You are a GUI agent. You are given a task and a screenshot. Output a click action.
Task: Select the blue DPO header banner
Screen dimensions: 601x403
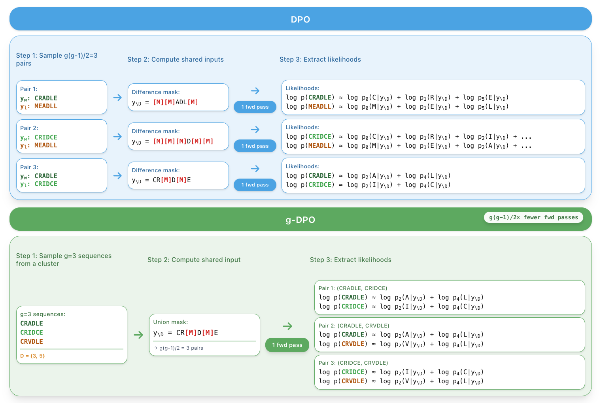[300, 19]
